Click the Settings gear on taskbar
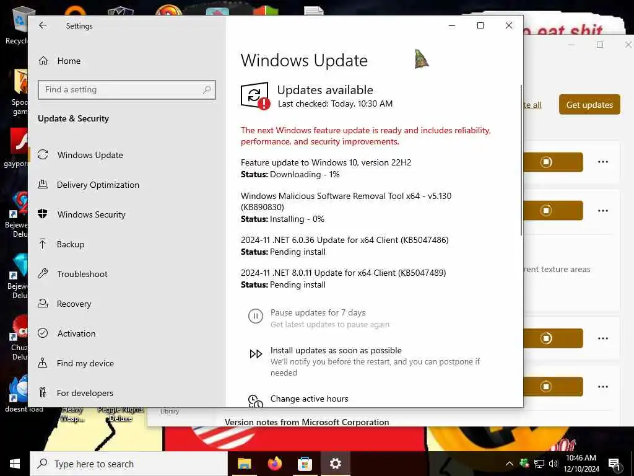 (335, 464)
